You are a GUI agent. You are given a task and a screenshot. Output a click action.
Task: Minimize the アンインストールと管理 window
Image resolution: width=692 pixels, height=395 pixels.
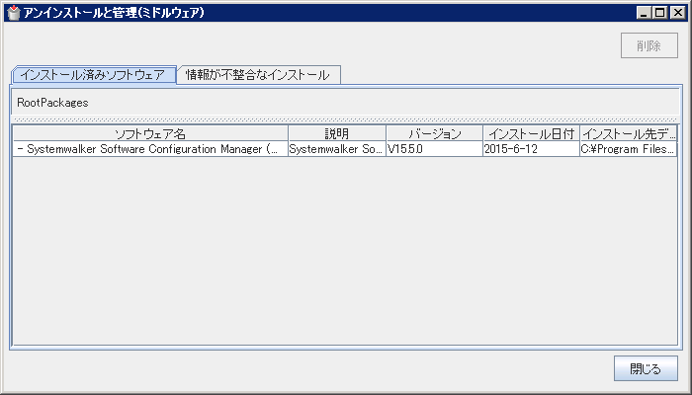point(644,13)
